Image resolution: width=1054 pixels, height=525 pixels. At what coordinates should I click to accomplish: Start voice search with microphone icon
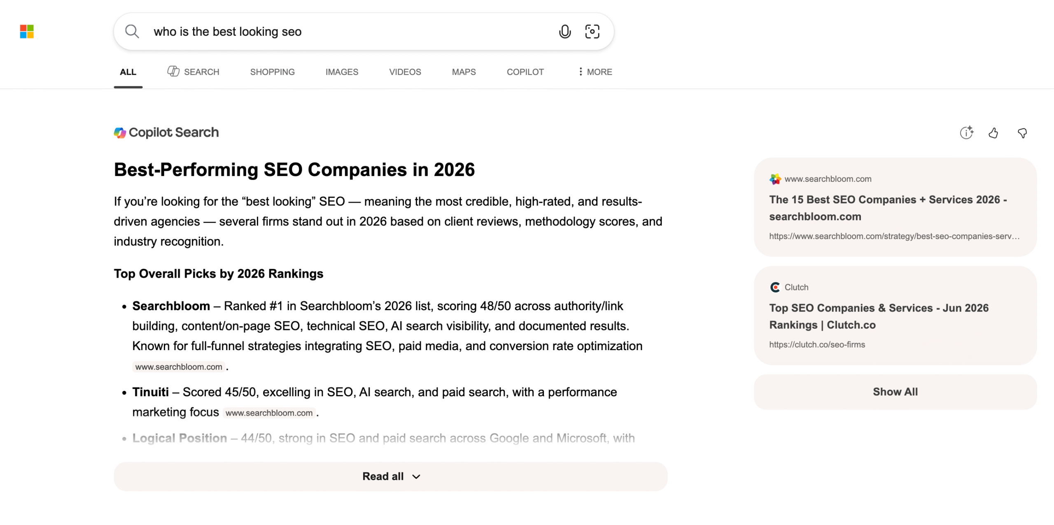pos(565,31)
